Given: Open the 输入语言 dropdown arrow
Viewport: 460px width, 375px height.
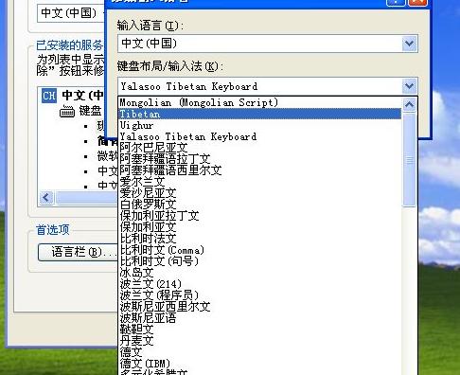Looking at the screenshot, I should (409, 44).
